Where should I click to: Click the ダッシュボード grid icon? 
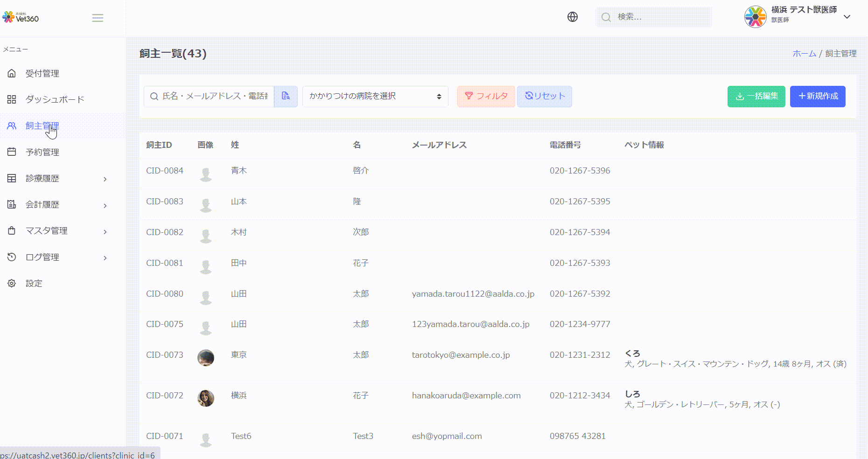click(x=12, y=99)
